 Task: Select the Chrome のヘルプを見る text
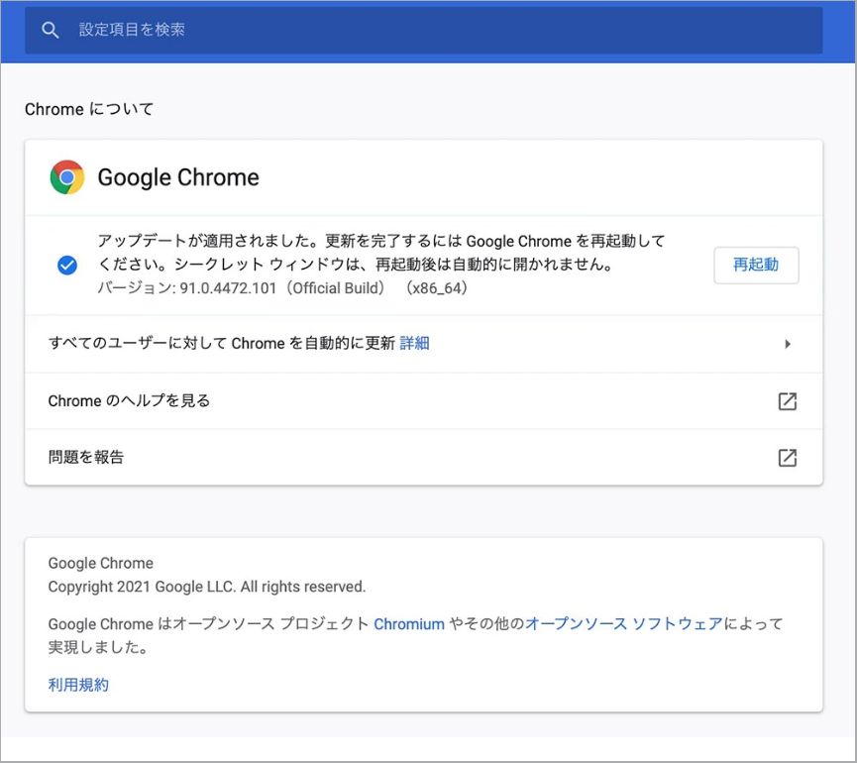click(129, 400)
